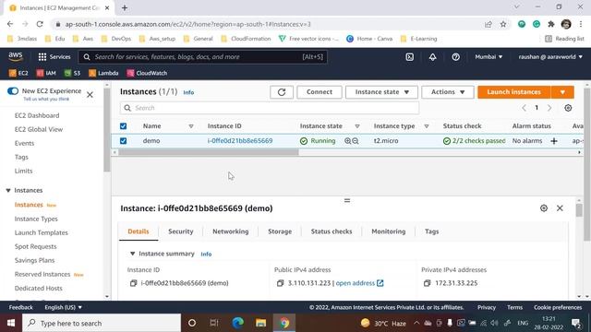Open Windows Start menu

(x=11, y=323)
